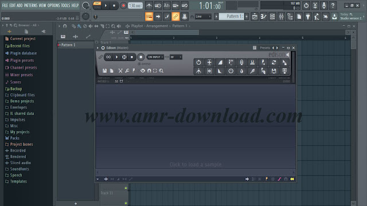Click Edison equalize bars button
Viewport: 367px width, 206px height.
pyautogui.click(x=252, y=62)
